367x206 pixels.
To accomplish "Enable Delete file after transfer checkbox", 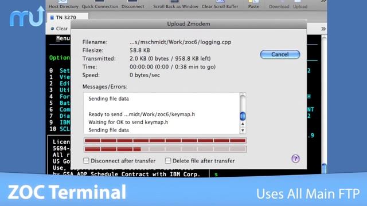I will [168, 161].
